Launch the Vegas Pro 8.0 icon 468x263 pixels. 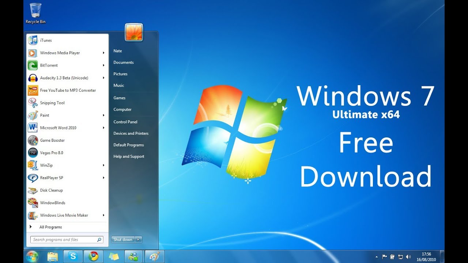(x=33, y=153)
